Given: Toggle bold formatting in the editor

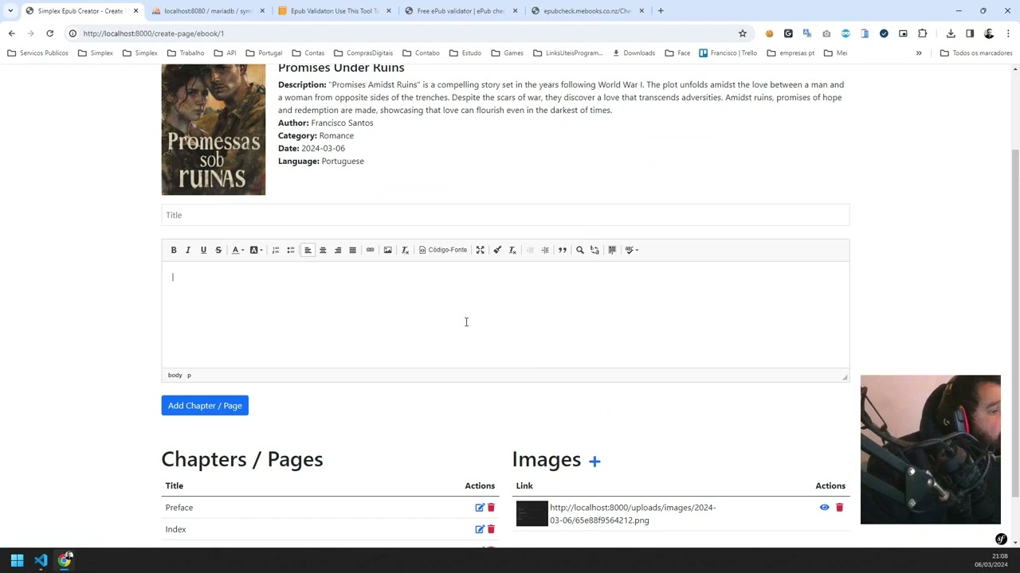Looking at the screenshot, I should 174,250.
